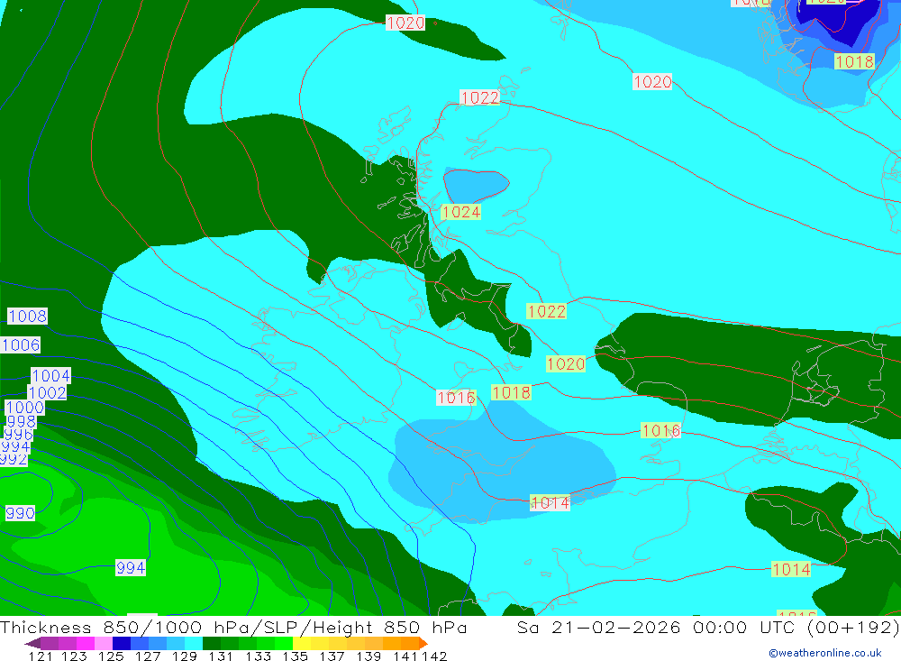Click the 'Thickness 850/1000 hPa/SLP/Height 850 hPa' title
Screen dimensions: 901x661
pos(233,627)
